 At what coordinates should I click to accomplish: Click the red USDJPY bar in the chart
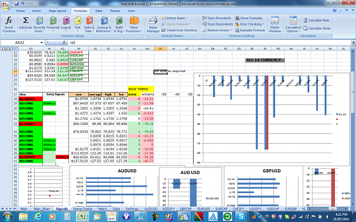(267, 112)
